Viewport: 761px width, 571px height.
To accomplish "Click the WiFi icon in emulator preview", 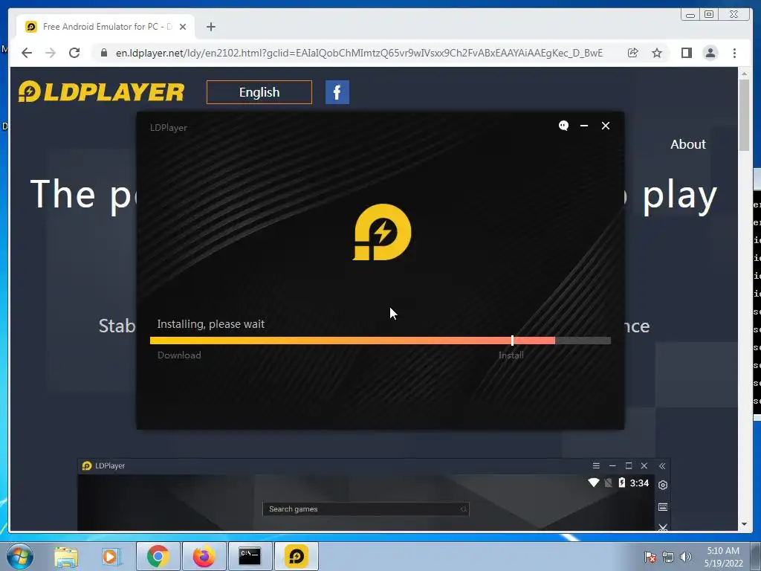I will click(x=593, y=483).
